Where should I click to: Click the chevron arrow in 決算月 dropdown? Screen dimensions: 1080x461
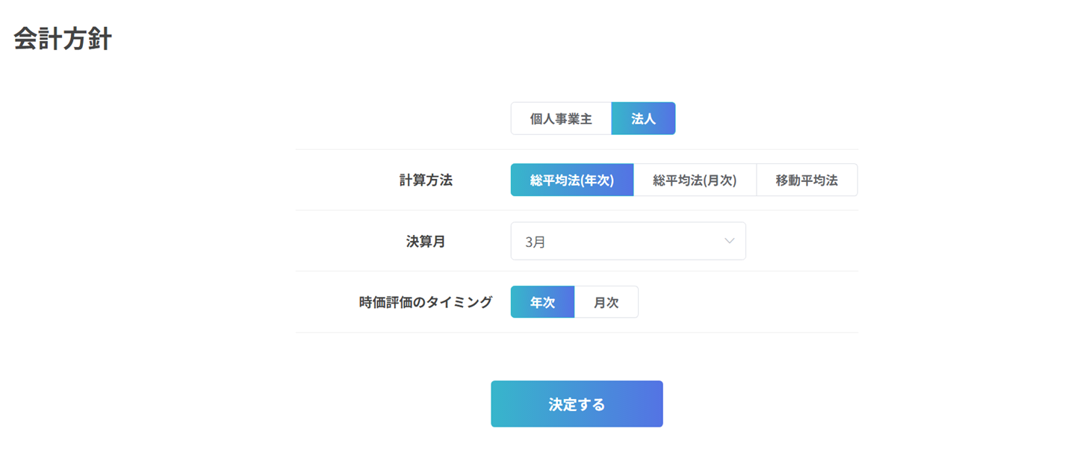click(729, 241)
